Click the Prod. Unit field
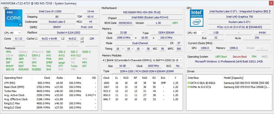 (x=87, y=27)
